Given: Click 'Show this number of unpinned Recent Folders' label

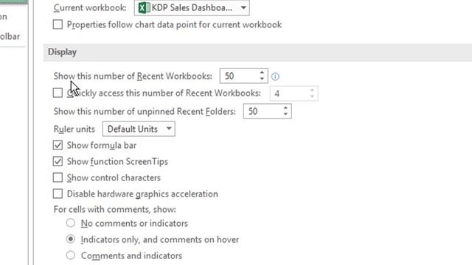Looking at the screenshot, I should (145, 111).
